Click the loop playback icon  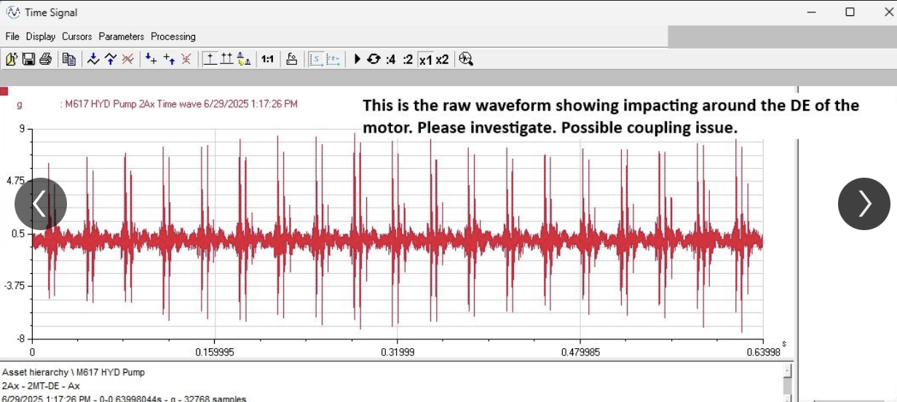coord(374,59)
